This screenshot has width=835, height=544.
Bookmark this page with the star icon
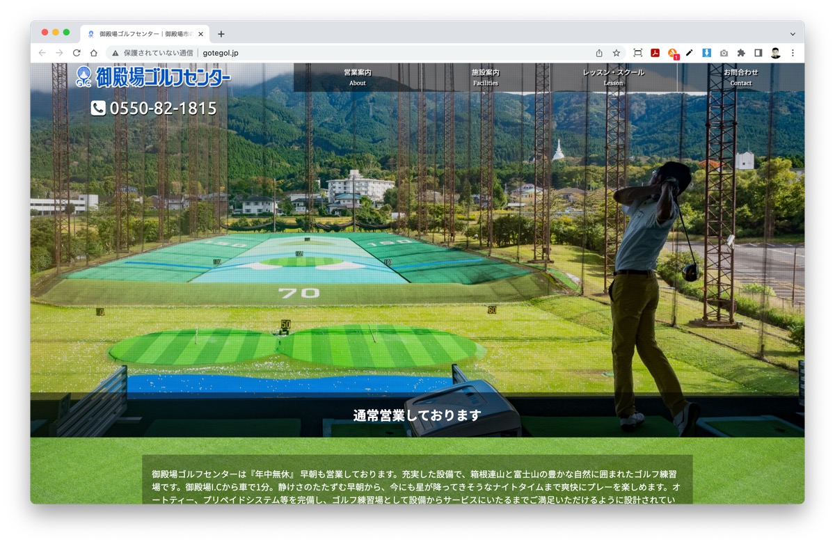click(x=616, y=52)
